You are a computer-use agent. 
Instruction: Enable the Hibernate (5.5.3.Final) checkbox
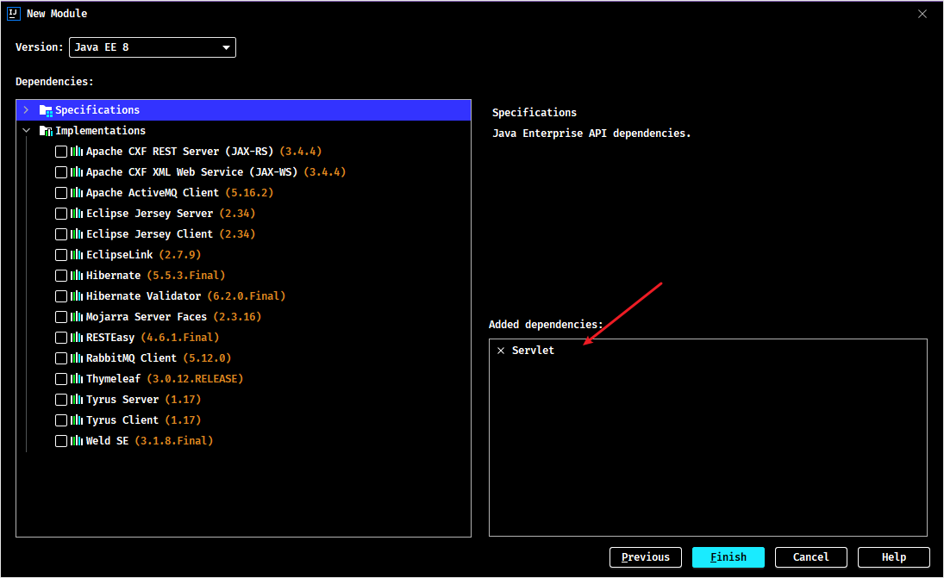point(61,276)
